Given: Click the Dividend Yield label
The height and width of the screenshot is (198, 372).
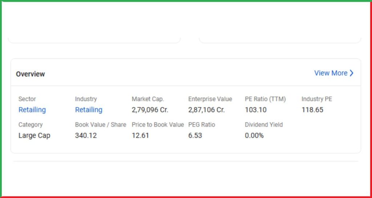Looking at the screenshot, I should pos(264,125).
